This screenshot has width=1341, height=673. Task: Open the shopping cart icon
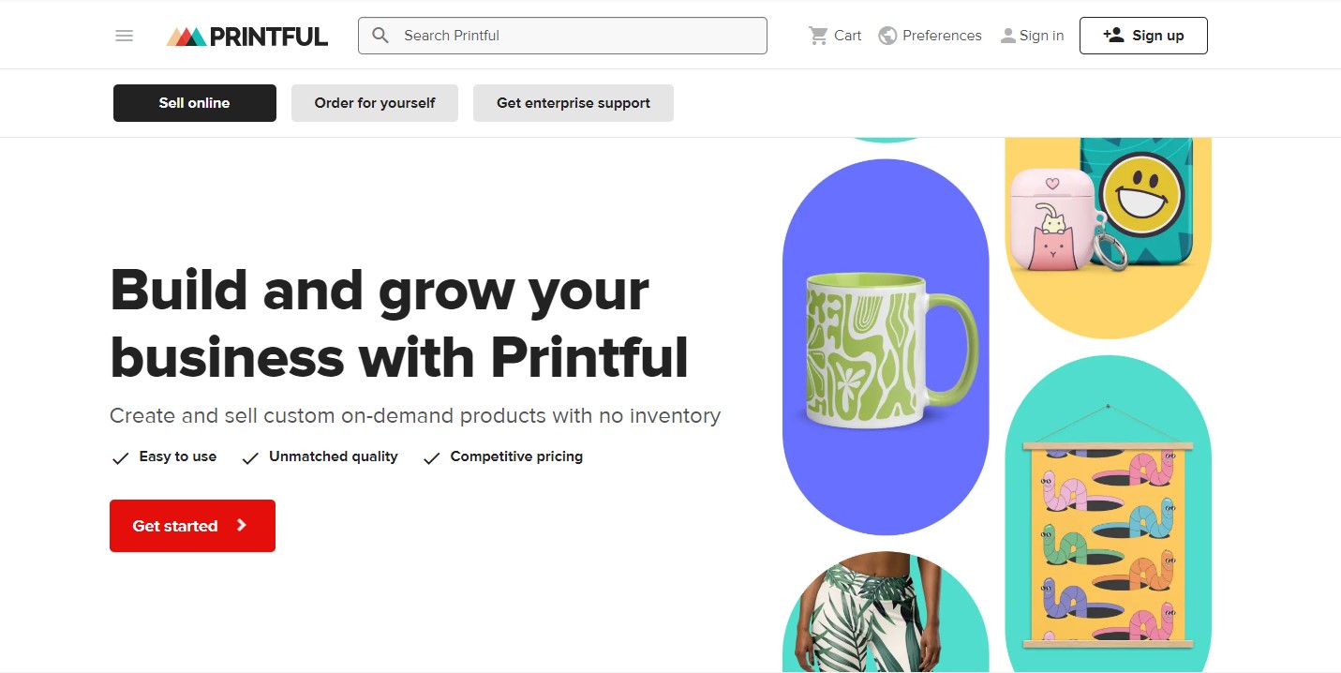(818, 36)
